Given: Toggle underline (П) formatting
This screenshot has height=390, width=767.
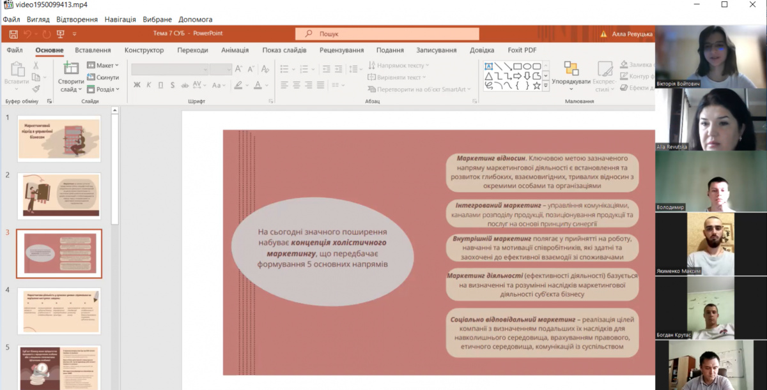Looking at the screenshot, I should click(x=161, y=85).
